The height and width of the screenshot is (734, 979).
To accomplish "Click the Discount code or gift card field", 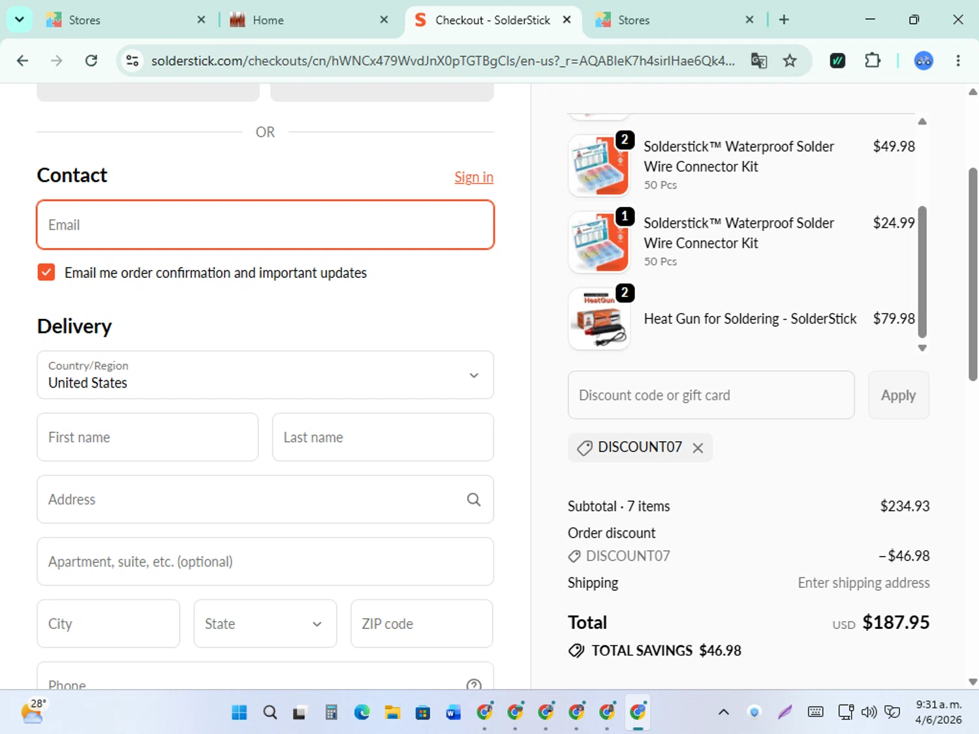I will click(711, 395).
